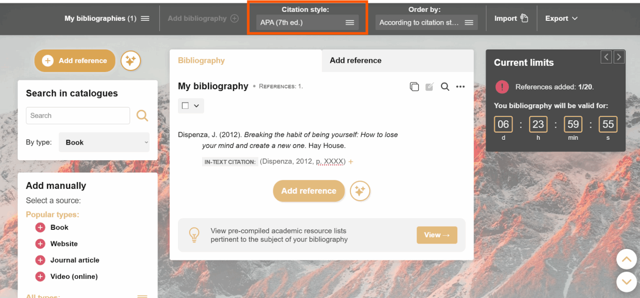
Task: Select the Bibliography tab
Action: (201, 60)
